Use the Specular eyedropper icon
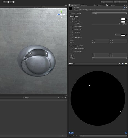The width and height of the screenshot is (128, 138). [x=126, y=22]
